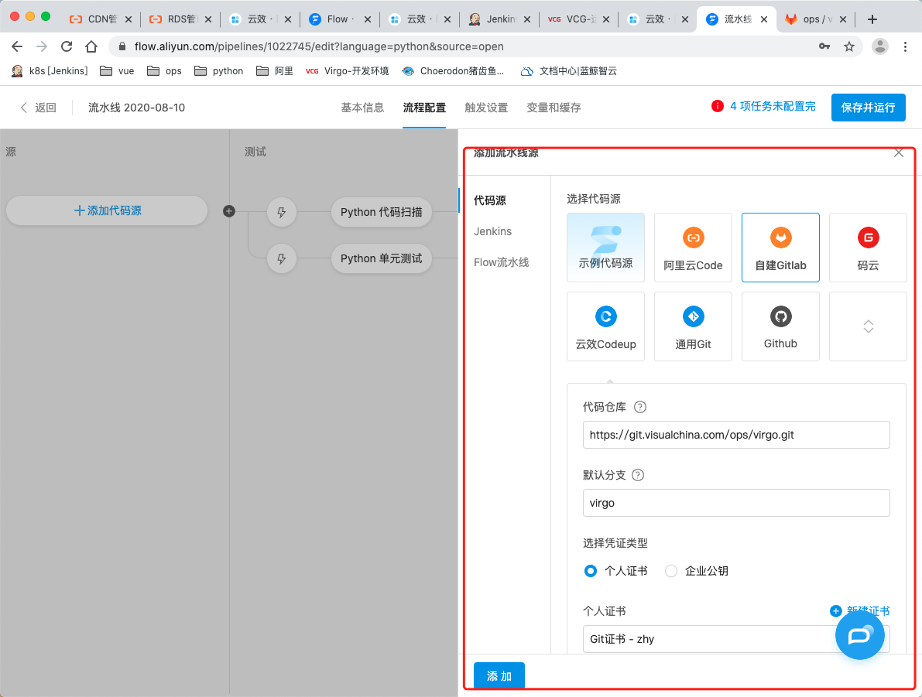Click lightning trigger icon before Python 单元测试
This screenshot has width=922, height=697.
tap(282, 258)
